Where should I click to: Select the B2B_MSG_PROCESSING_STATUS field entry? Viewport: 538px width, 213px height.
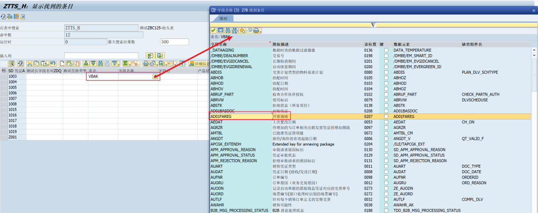click(x=239, y=210)
